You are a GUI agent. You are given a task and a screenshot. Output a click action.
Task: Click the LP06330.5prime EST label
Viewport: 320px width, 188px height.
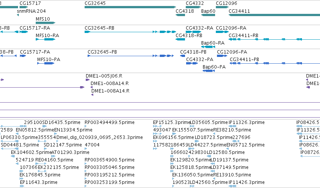click(x=20, y=137)
